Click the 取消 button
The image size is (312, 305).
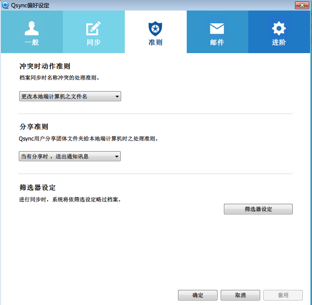(x=240, y=295)
